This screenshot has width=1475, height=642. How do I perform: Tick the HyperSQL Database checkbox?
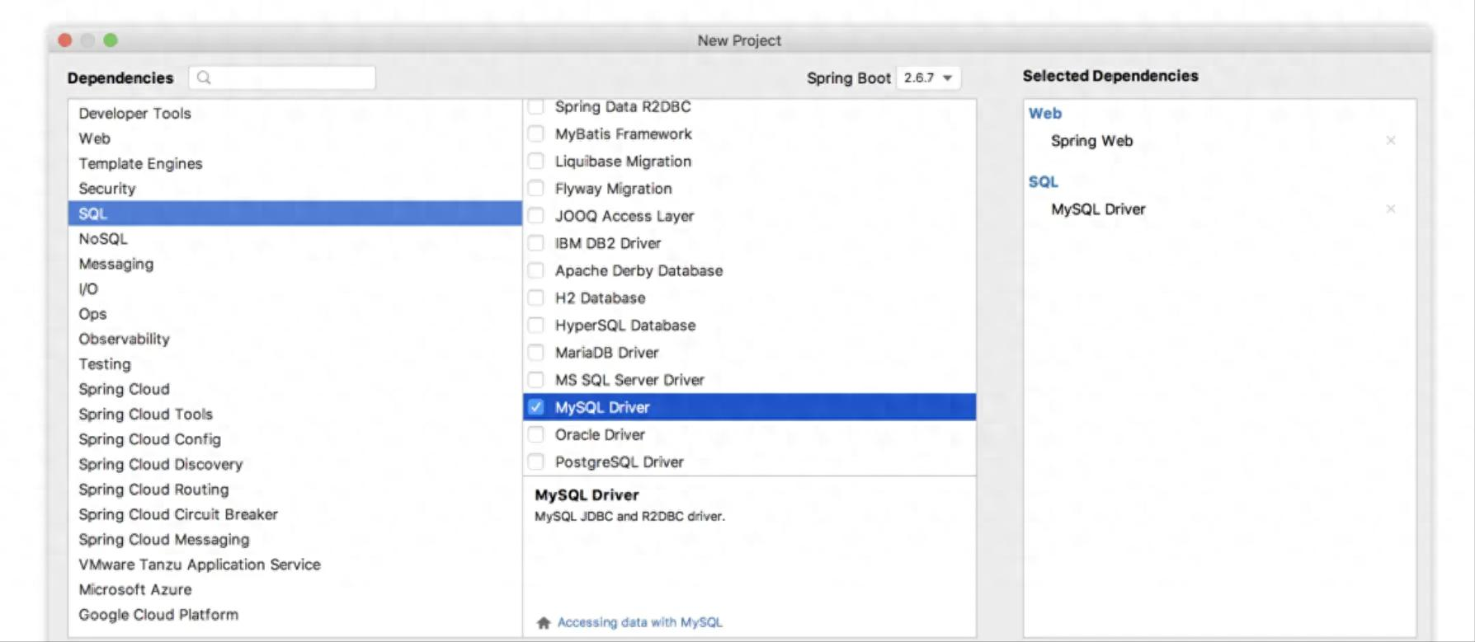coord(536,325)
